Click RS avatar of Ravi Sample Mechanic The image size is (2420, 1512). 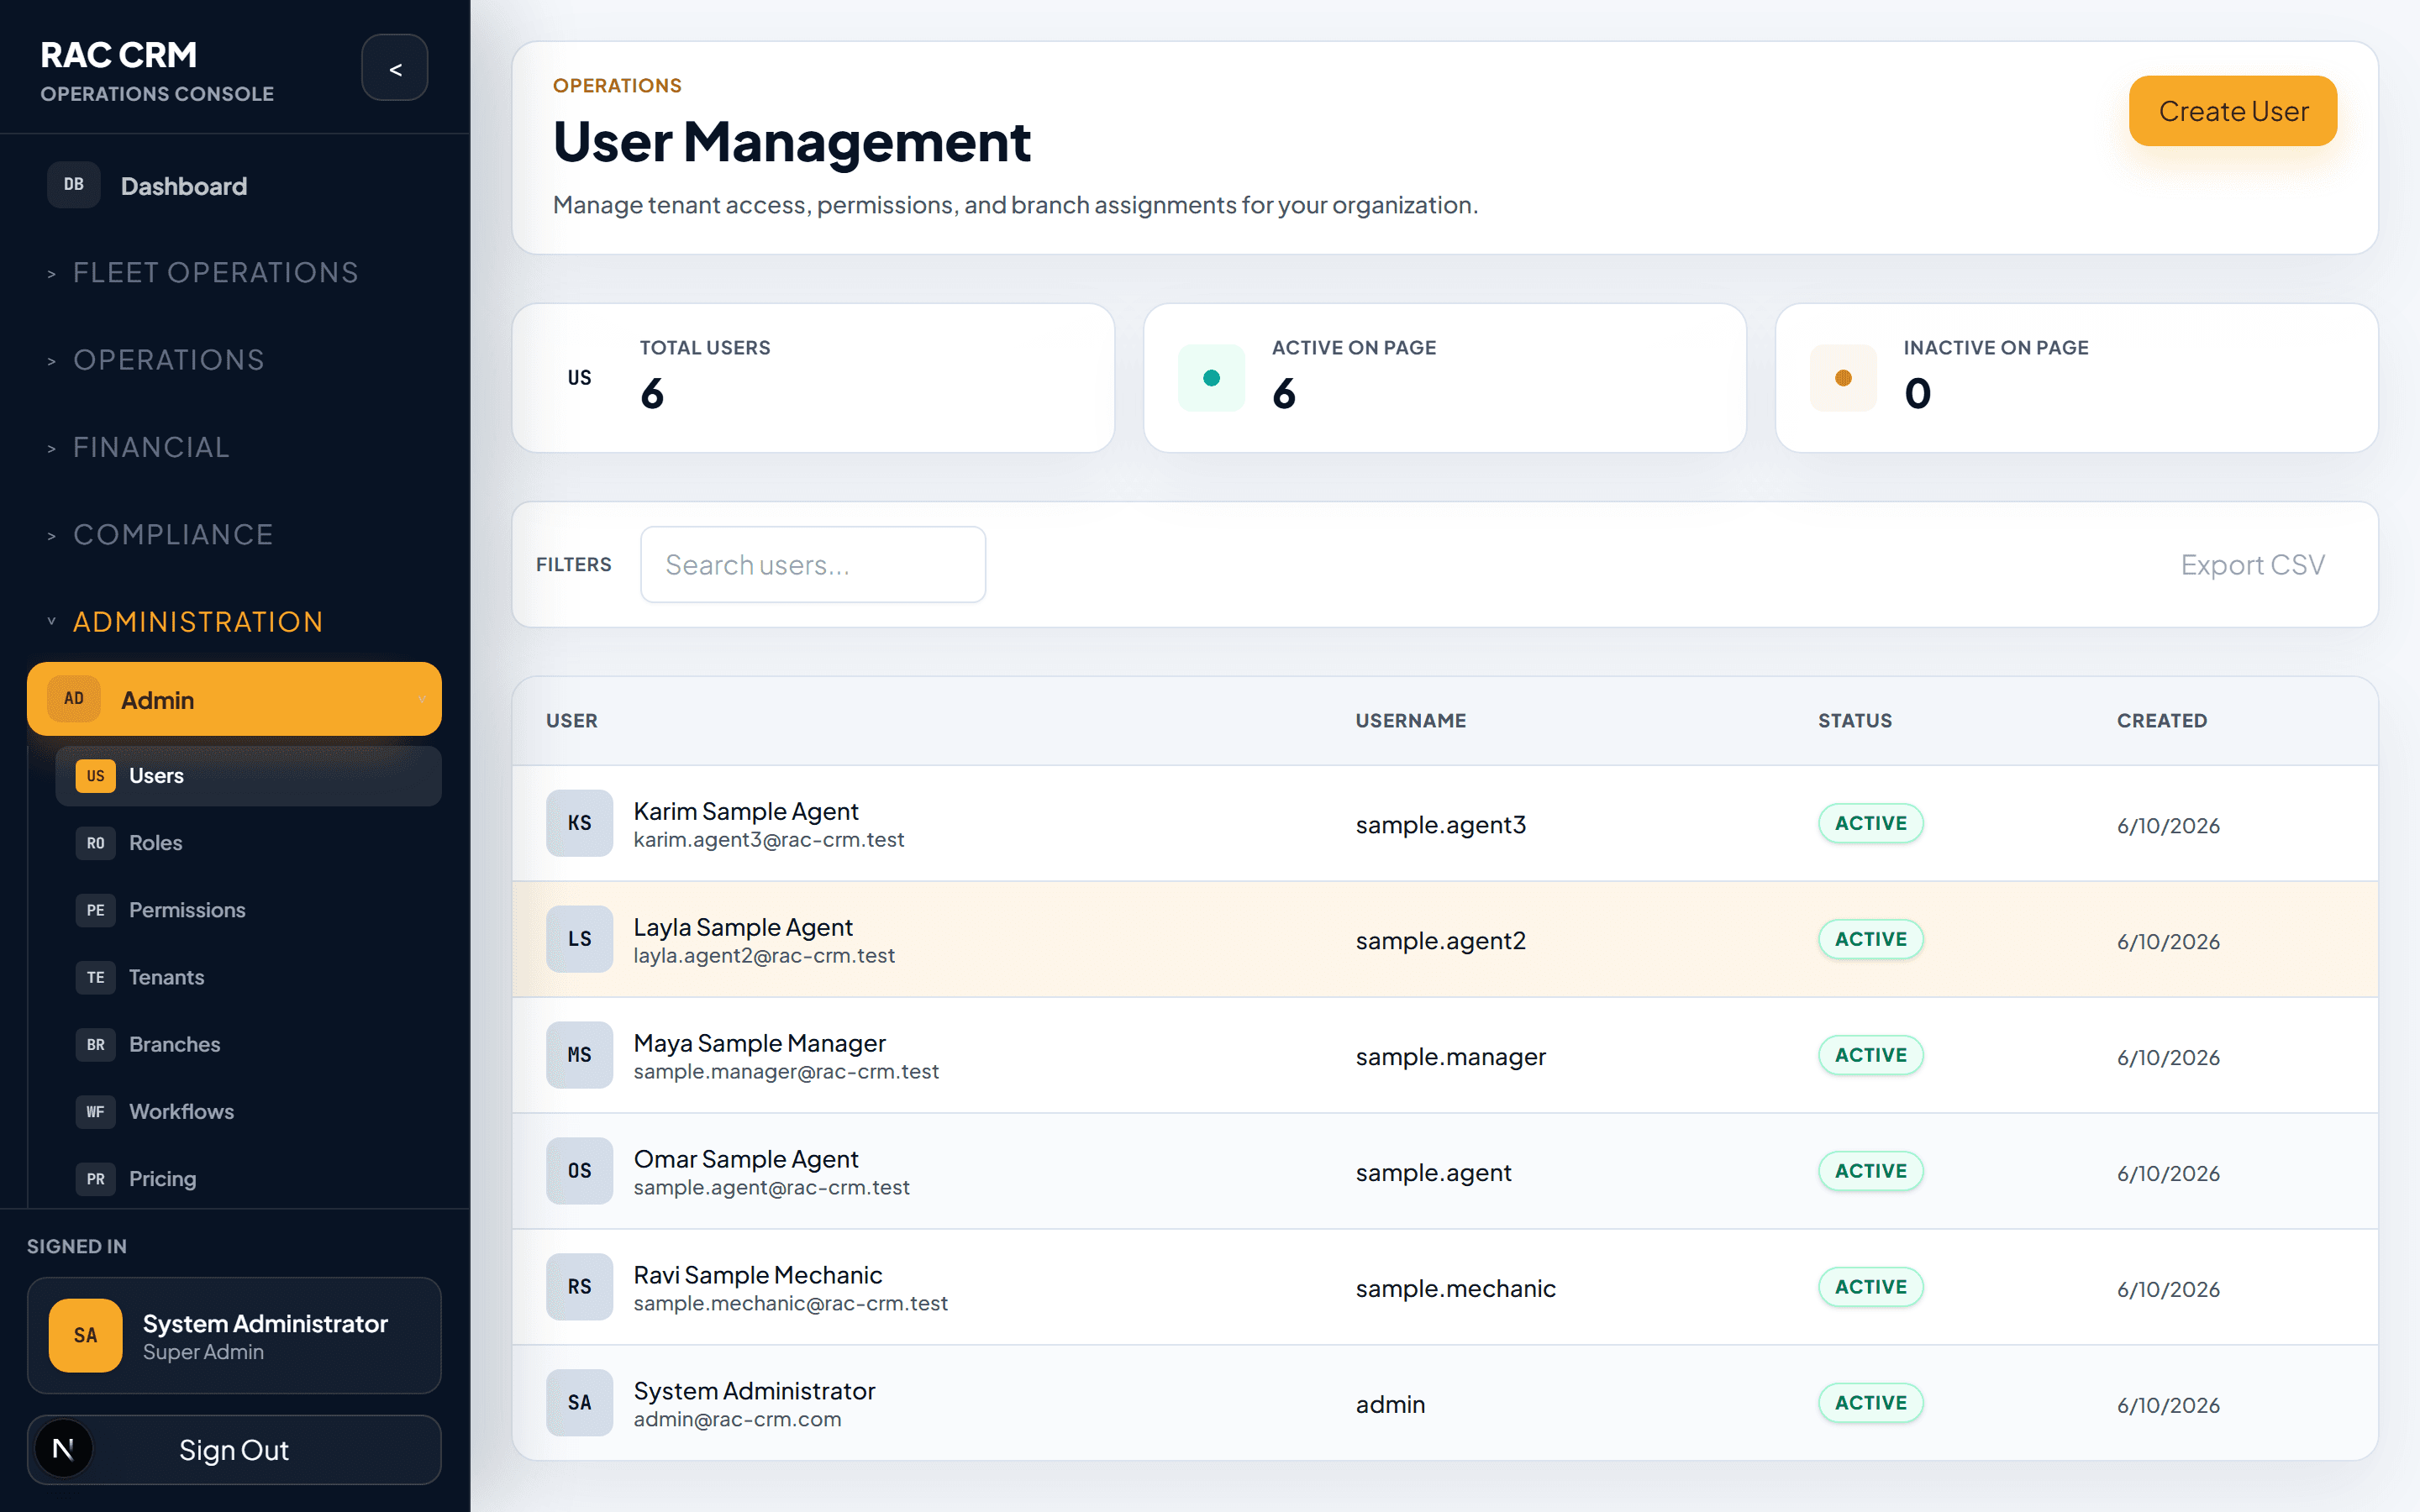579,1287
